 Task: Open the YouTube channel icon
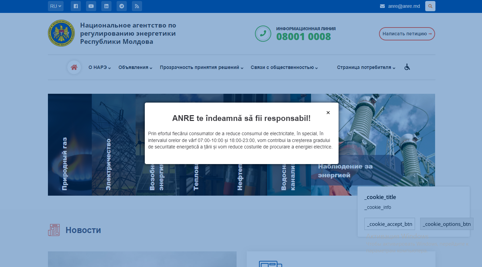91,6
